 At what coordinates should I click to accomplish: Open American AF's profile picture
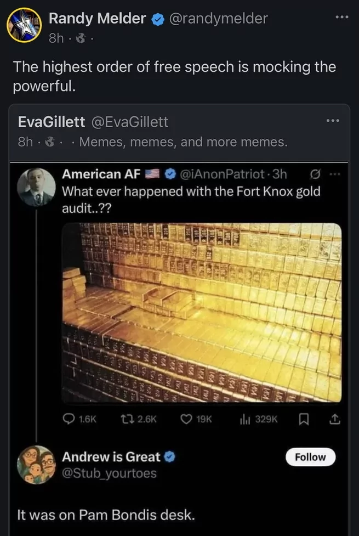(x=37, y=187)
